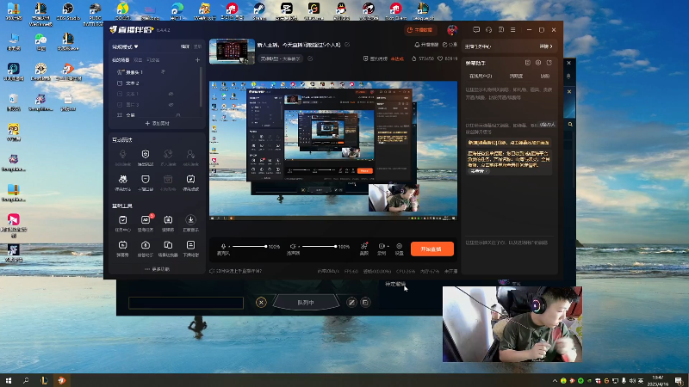Select the 文本 2 source row
This screenshot has width=689, height=387.
pyautogui.click(x=156, y=83)
